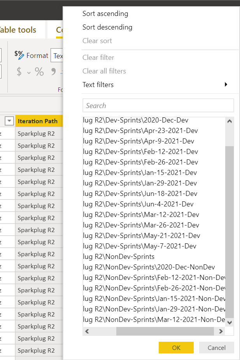
Task: Click vertical scrollbar thumb in filter list
Action: tap(229, 232)
